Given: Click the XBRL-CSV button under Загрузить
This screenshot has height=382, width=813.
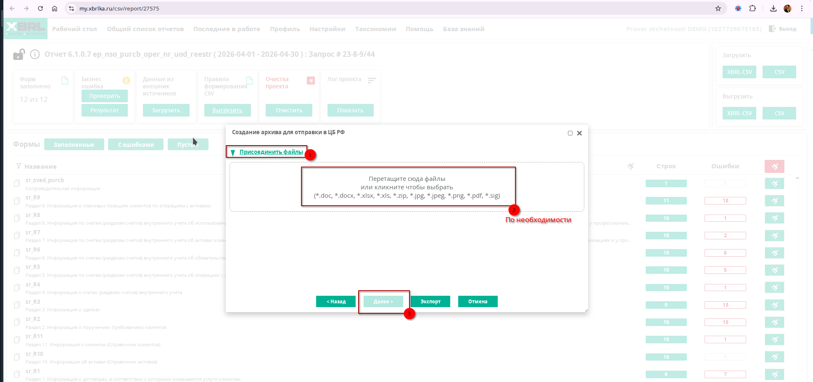Looking at the screenshot, I should 739,72.
